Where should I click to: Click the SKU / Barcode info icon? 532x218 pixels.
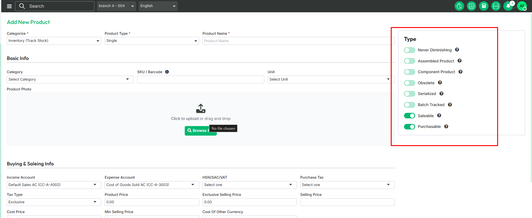click(x=167, y=72)
